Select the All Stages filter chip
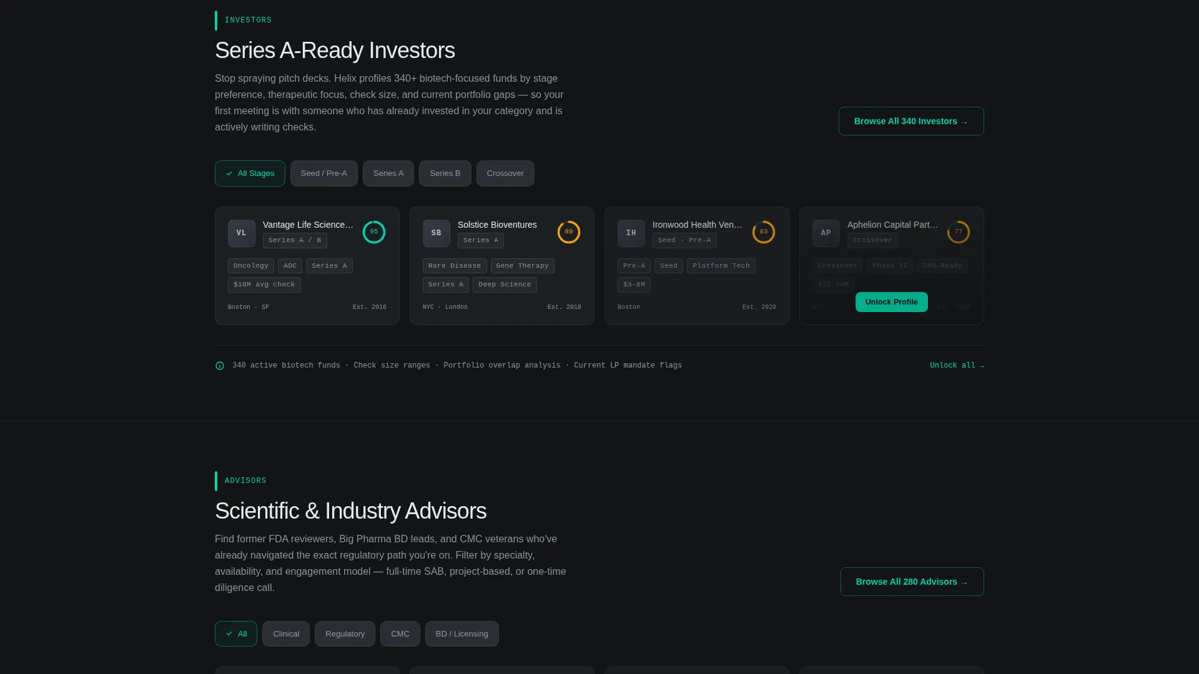Viewport: 1199px width, 674px height. coord(250,173)
